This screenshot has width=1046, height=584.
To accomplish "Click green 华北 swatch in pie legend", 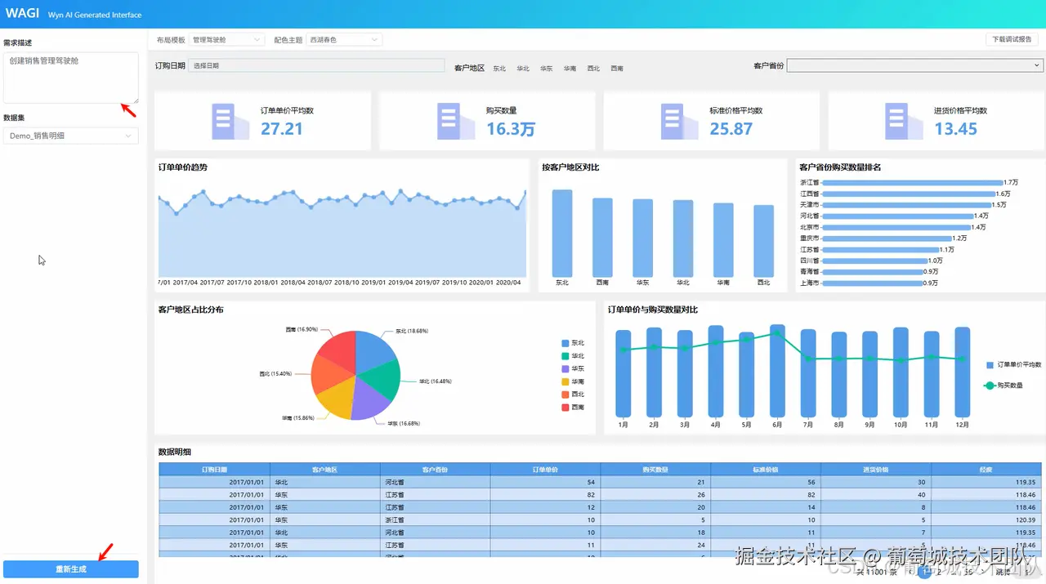I will 565,356.
